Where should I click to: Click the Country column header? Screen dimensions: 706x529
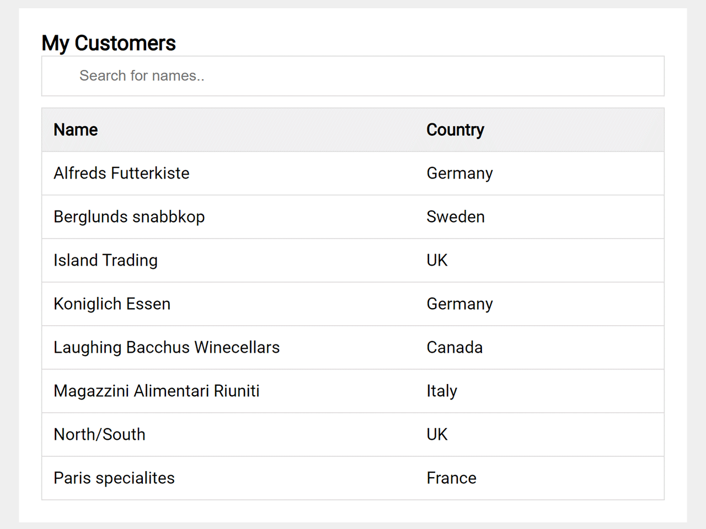click(x=455, y=130)
